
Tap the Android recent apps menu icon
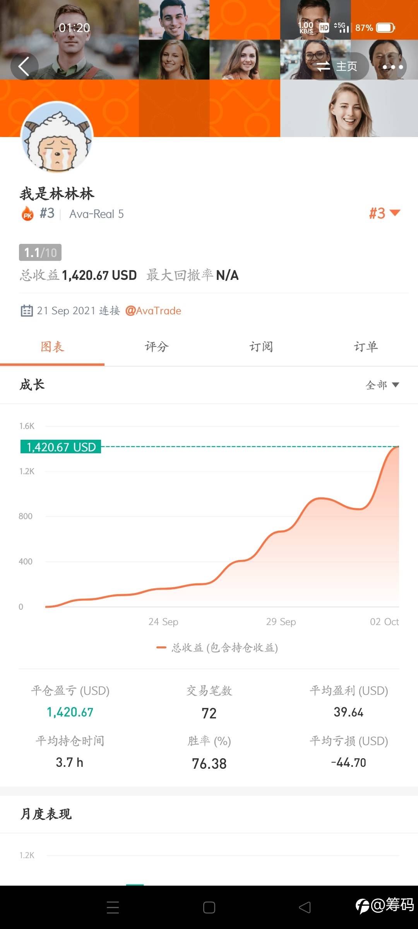click(x=113, y=907)
